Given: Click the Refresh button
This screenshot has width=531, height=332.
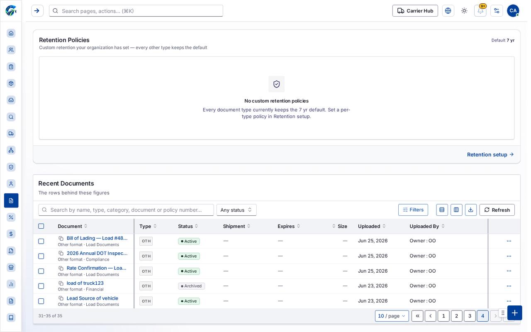Looking at the screenshot, I should (x=497, y=210).
